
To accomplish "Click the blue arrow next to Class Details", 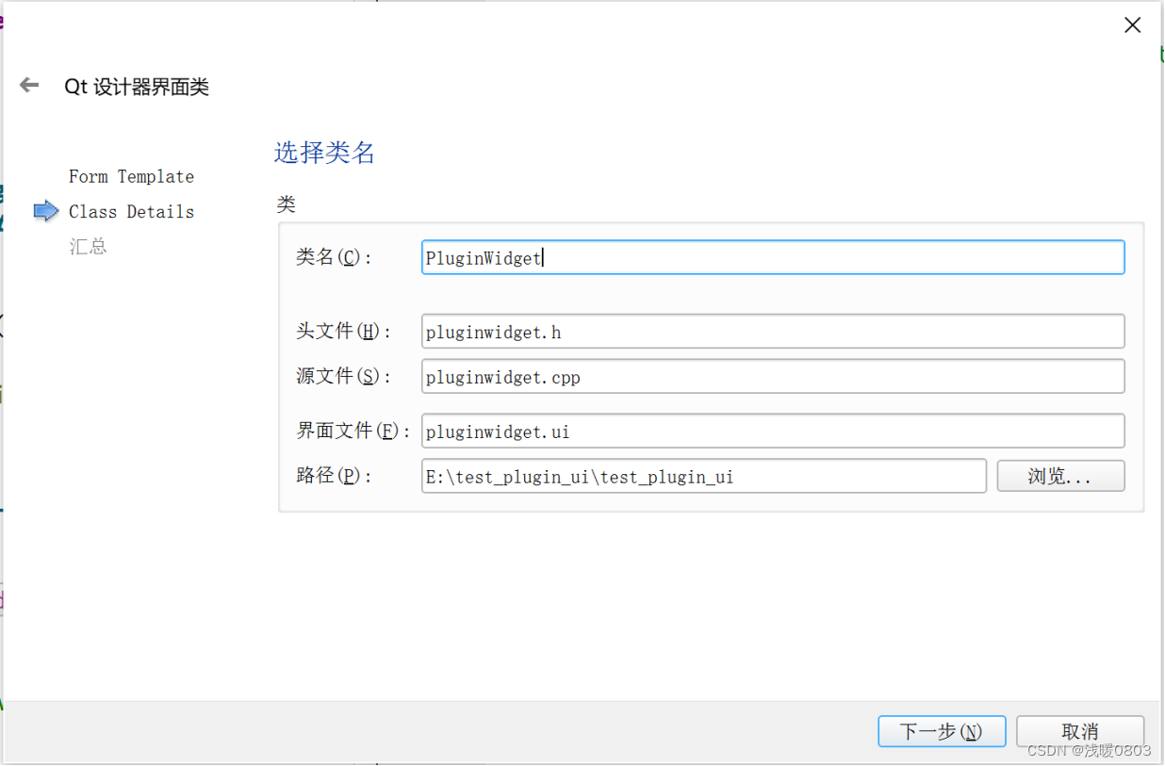I will point(46,211).
